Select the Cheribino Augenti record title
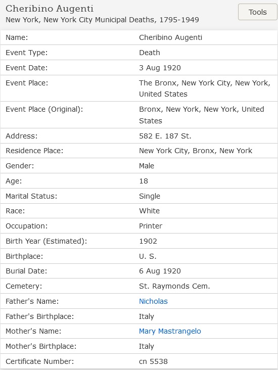This screenshot has height=370, width=278. click(50, 9)
